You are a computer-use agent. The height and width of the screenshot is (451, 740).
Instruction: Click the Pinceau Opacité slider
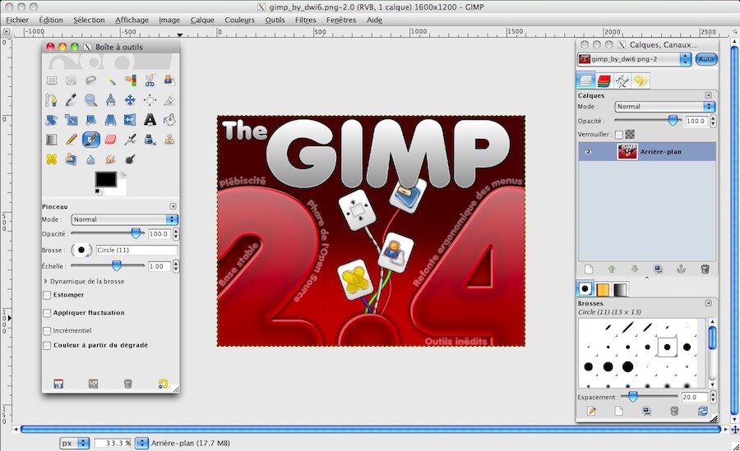point(108,233)
